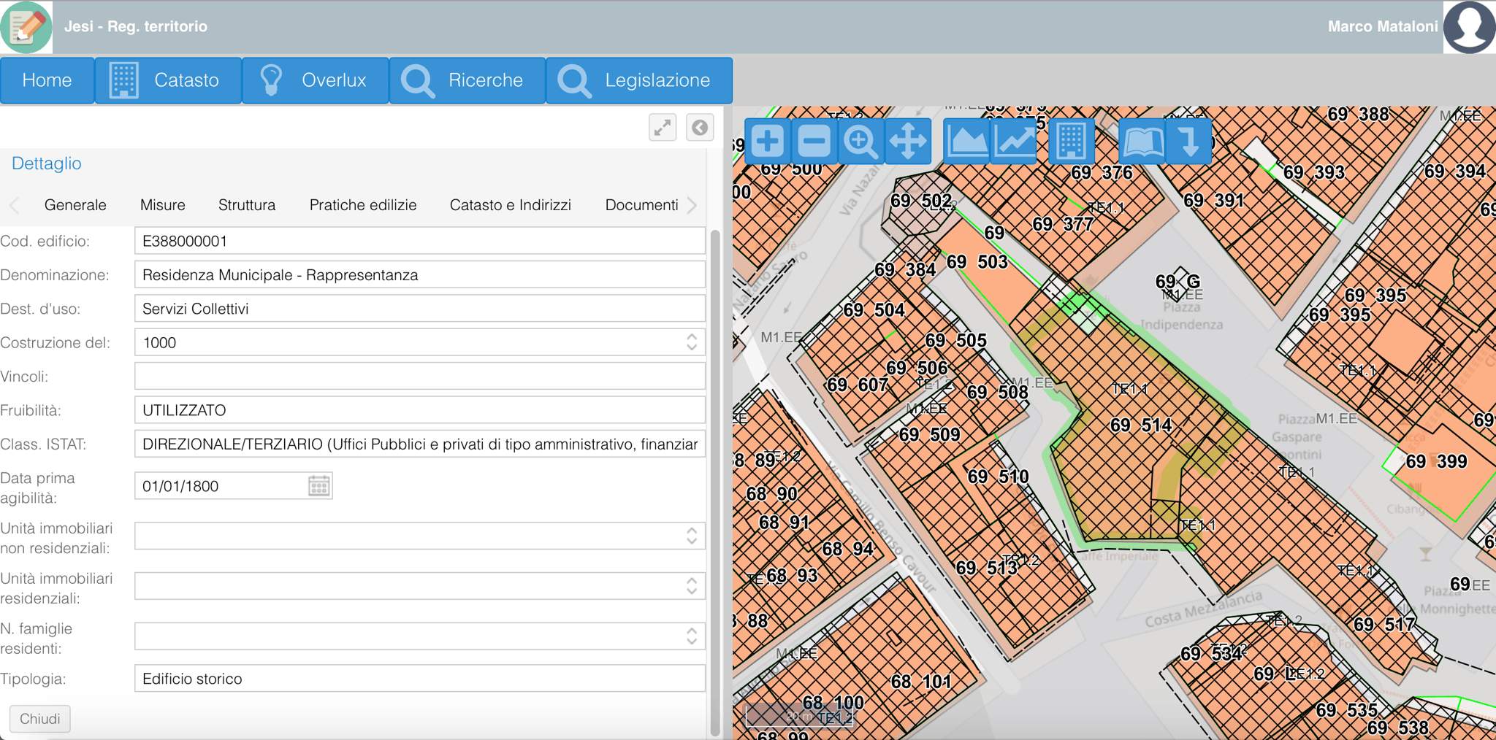Click the zoom out minus map tool

814,141
